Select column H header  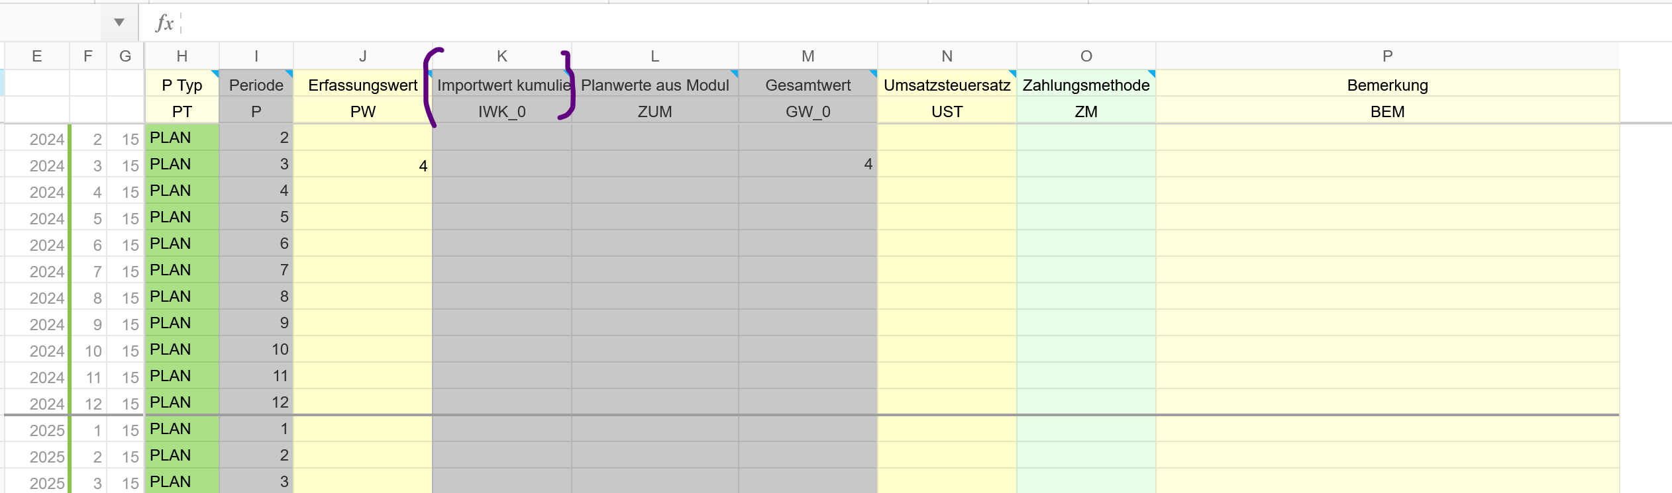click(182, 56)
